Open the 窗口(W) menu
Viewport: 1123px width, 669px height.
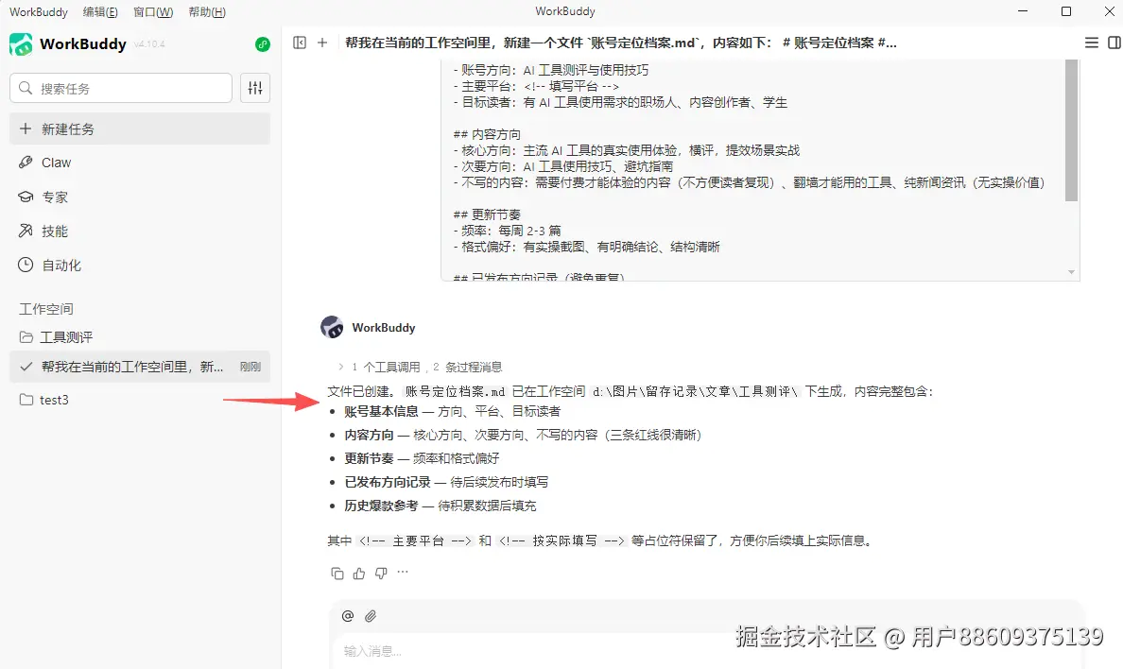click(x=153, y=12)
